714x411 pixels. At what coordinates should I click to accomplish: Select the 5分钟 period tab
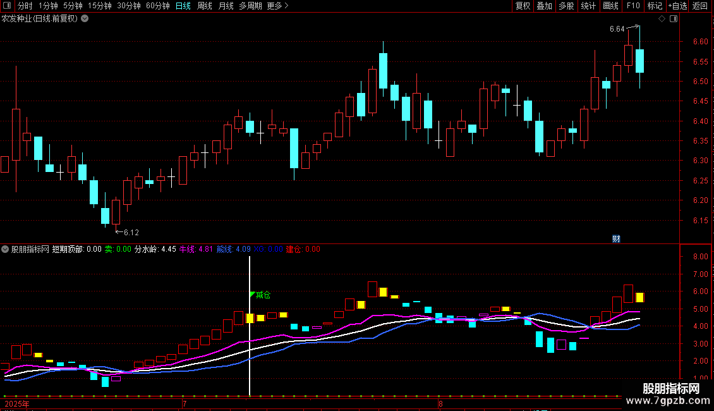[x=73, y=6]
